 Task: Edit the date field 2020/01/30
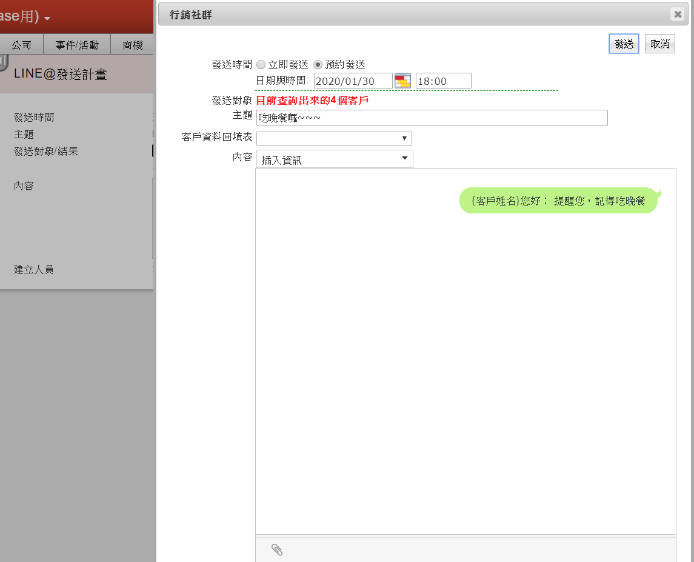point(353,81)
